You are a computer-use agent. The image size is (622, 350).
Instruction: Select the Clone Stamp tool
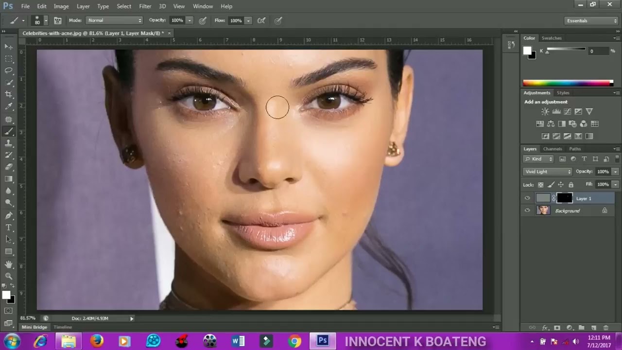(9, 143)
